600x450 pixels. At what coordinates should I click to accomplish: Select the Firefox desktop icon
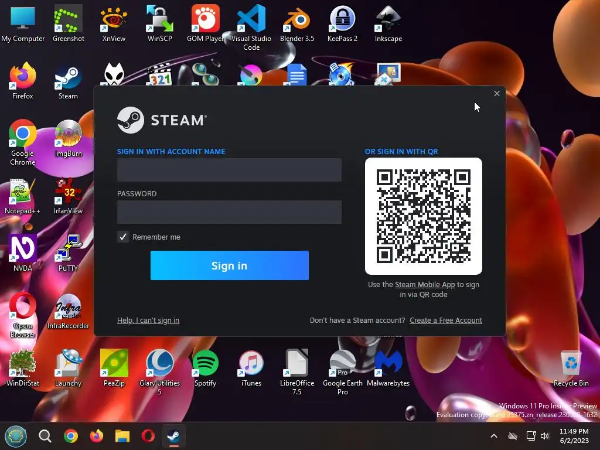(23, 81)
